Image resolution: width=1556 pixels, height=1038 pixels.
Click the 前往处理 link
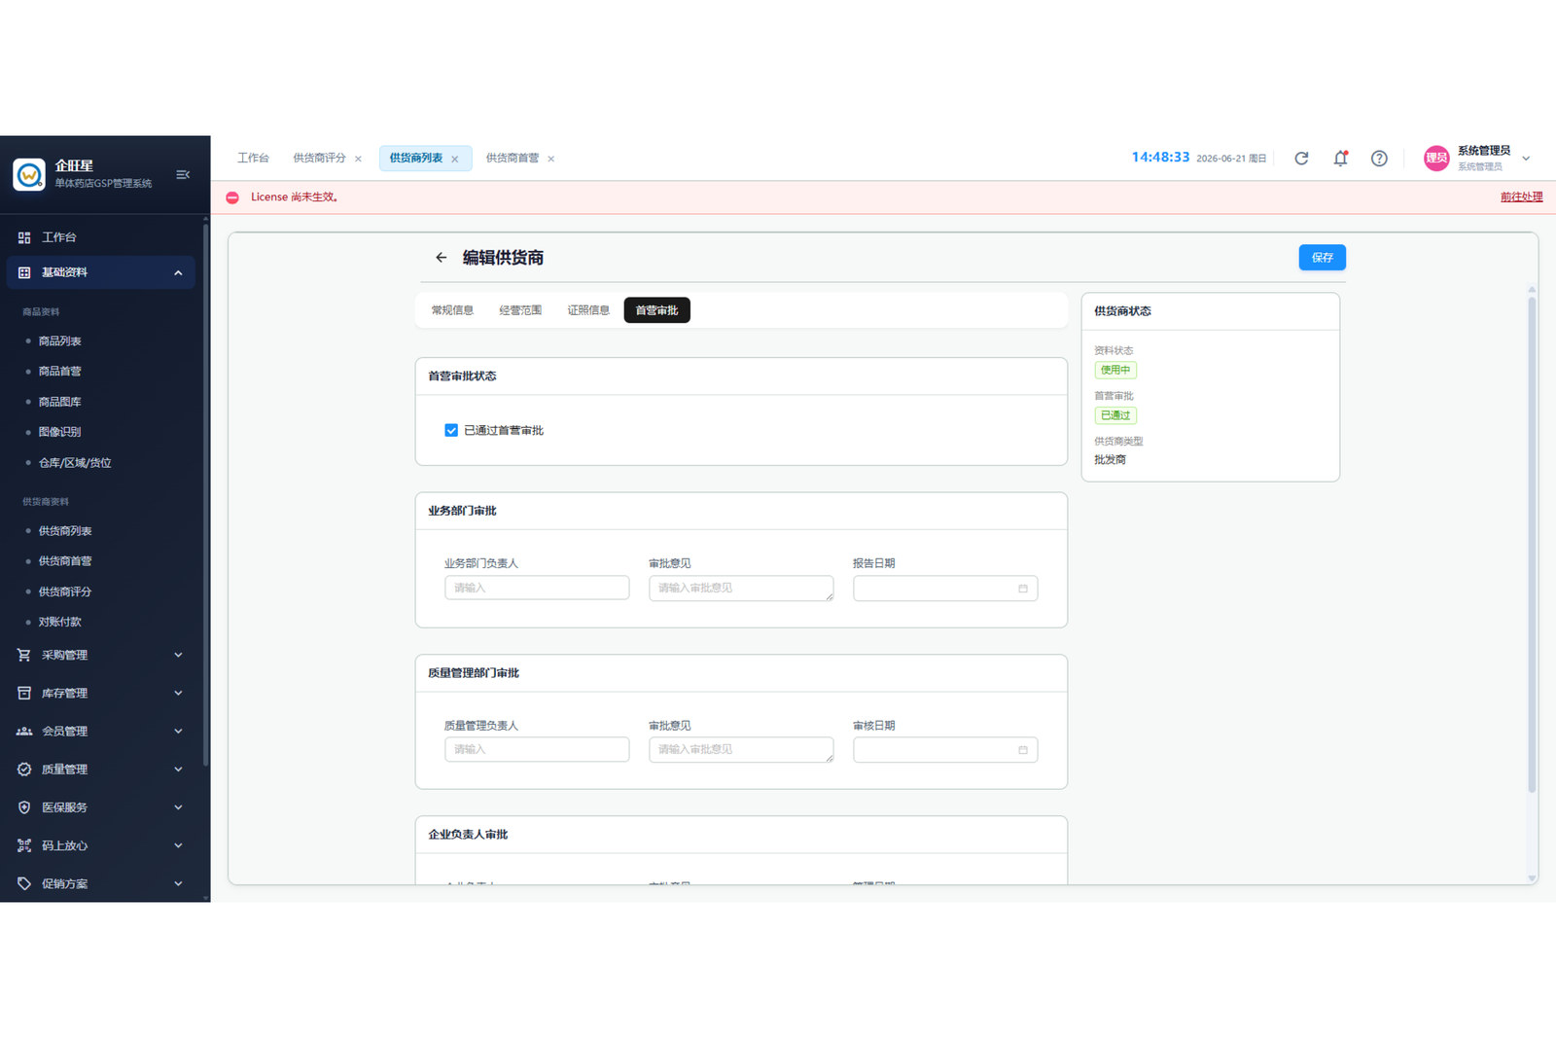[1521, 197]
